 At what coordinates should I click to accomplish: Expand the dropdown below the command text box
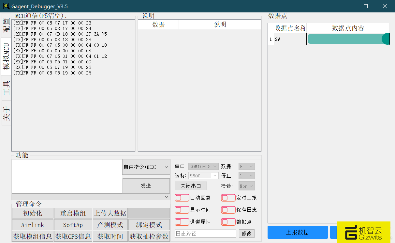point(91,197)
